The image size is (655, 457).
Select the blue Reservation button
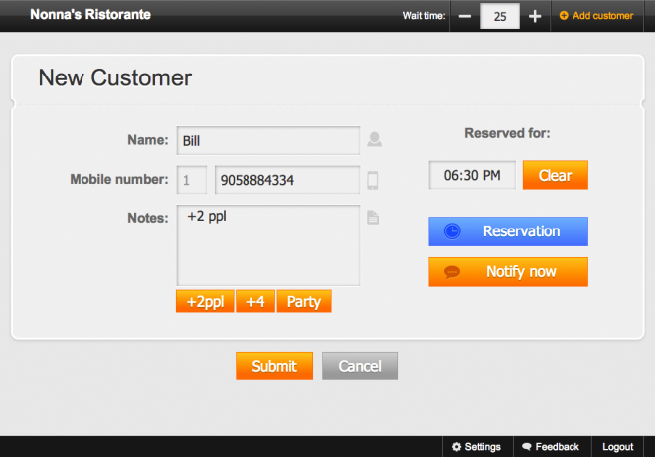pyautogui.click(x=508, y=231)
